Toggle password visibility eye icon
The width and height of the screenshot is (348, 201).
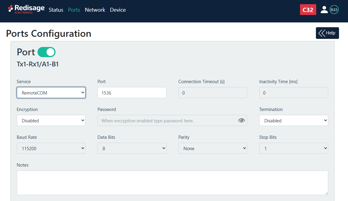(x=241, y=121)
